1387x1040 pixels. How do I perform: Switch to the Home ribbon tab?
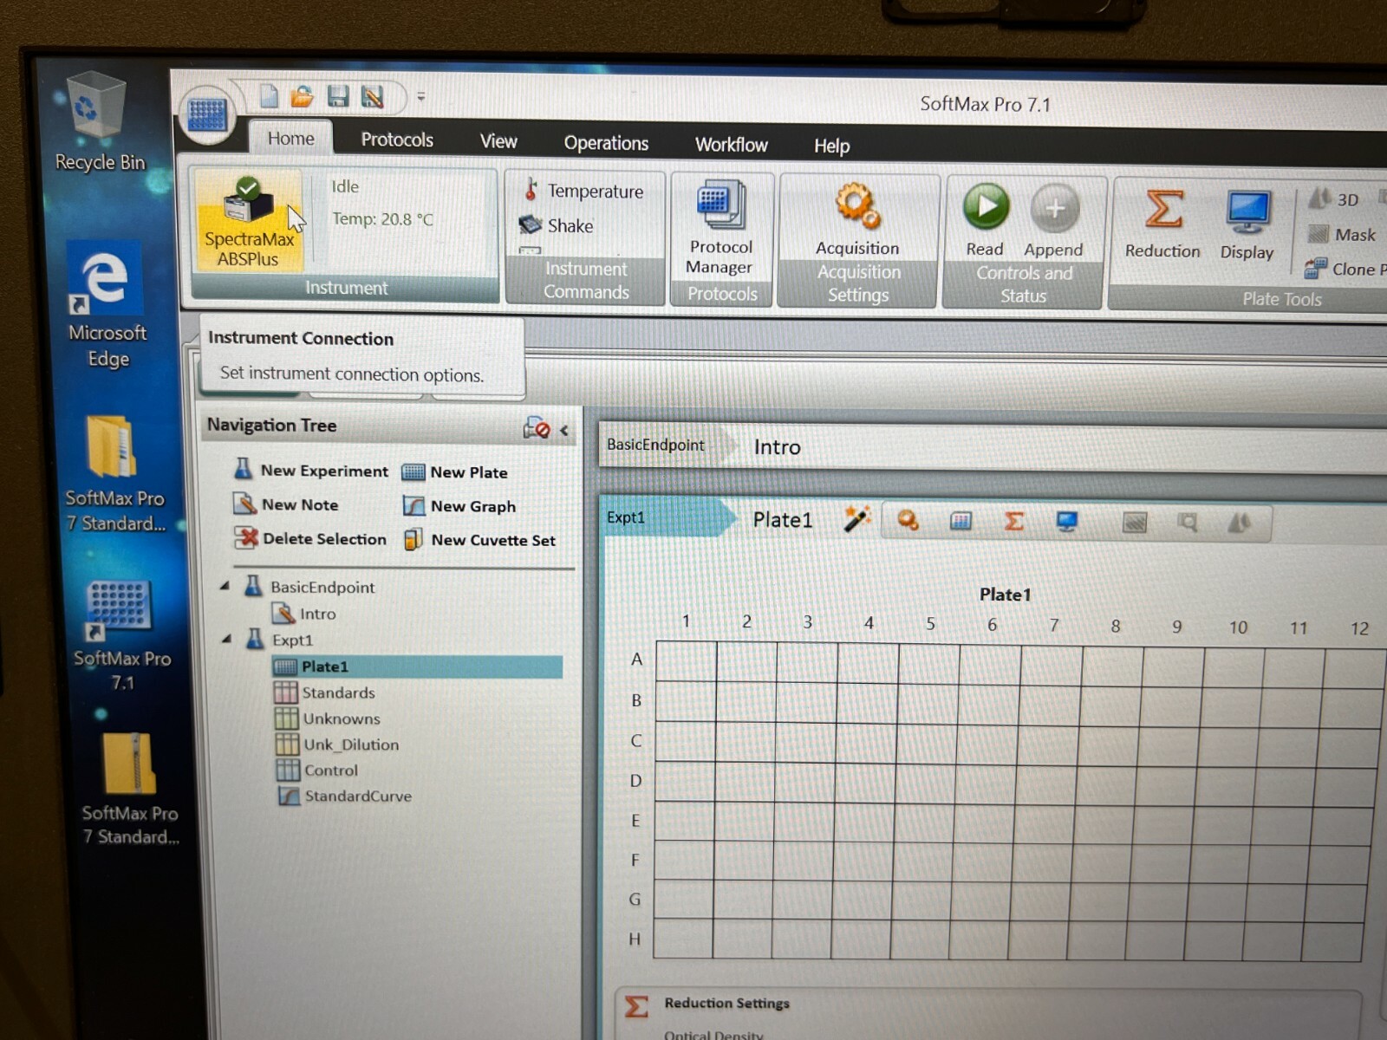tap(290, 139)
